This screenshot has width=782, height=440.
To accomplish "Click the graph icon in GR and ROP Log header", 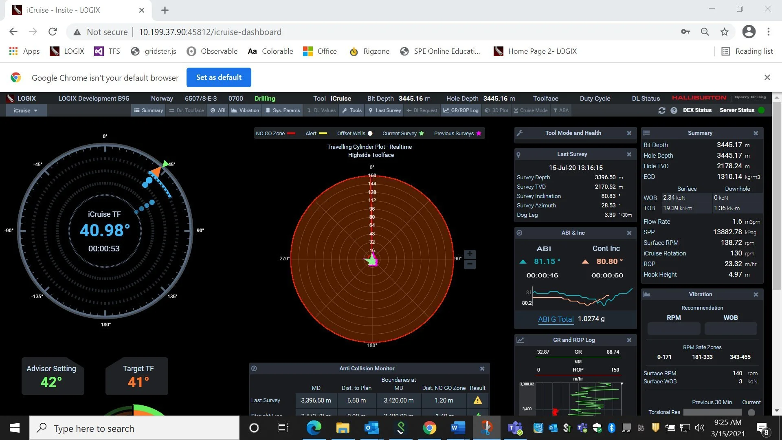I will [x=520, y=340].
